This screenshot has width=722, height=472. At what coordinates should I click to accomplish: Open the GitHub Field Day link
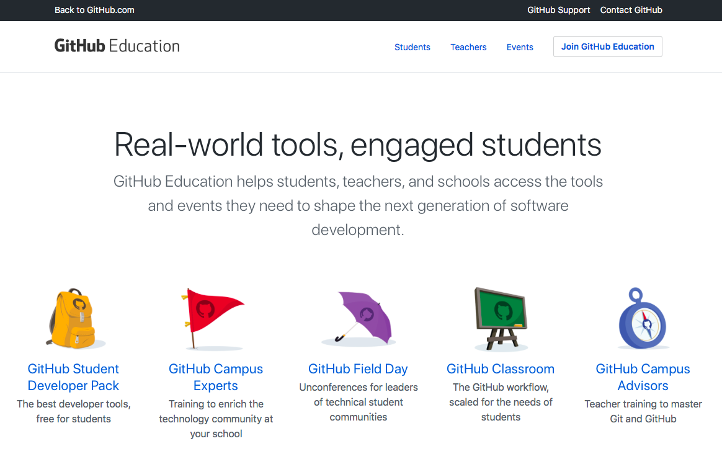coord(358,369)
